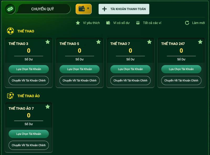210x155 pixels.
Task: Select Lựa Chọn Tài Khoản for Thể Thao 3
Action: click(x=29, y=69)
